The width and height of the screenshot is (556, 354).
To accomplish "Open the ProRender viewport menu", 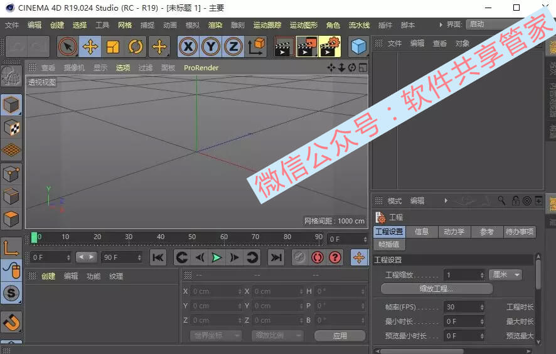I will coord(201,67).
